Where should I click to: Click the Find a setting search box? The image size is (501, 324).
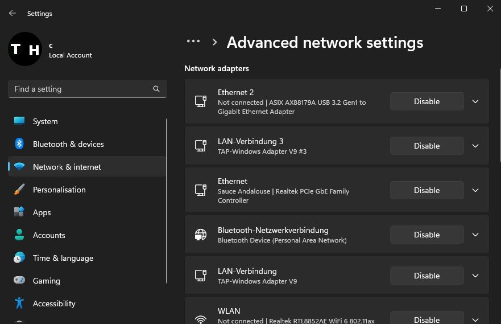[80, 89]
